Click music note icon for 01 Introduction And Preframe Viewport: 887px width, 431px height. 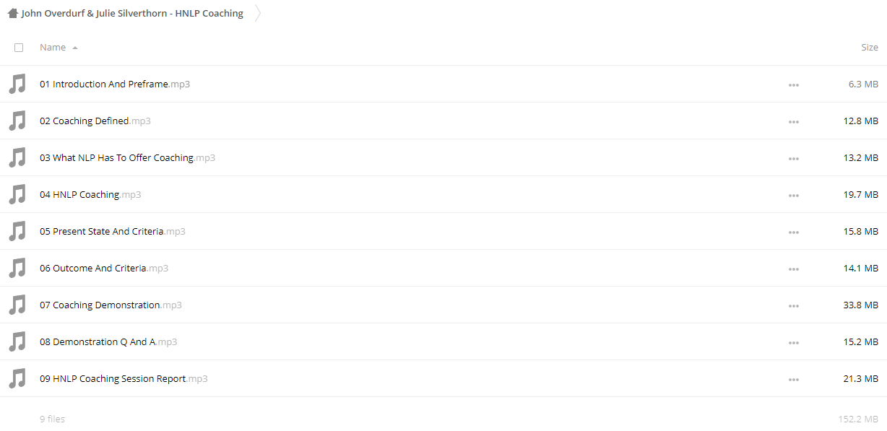pyautogui.click(x=17, y=84)
